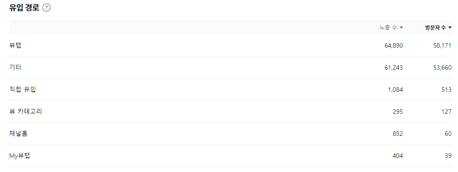
Task: Click 513 visitor count for 직접 유입
Action: point(446,90)
